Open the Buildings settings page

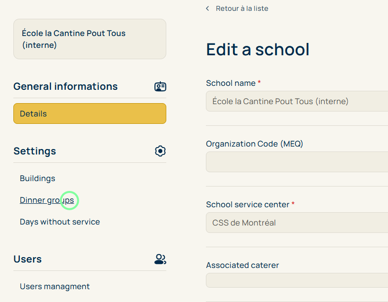(38, 178)
